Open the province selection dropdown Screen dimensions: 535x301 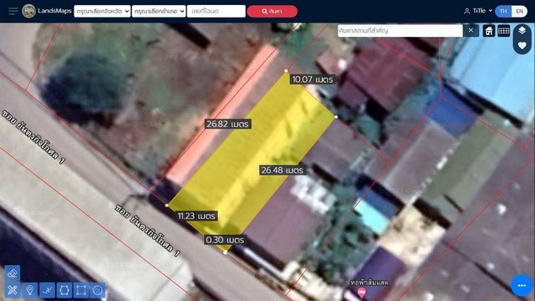(102, 11)
